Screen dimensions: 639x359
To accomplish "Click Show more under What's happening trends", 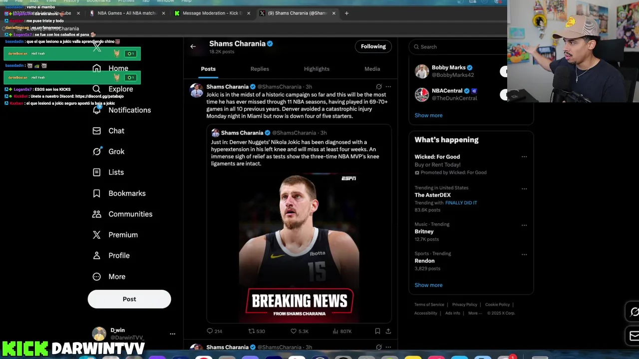I will pos(428,285).
